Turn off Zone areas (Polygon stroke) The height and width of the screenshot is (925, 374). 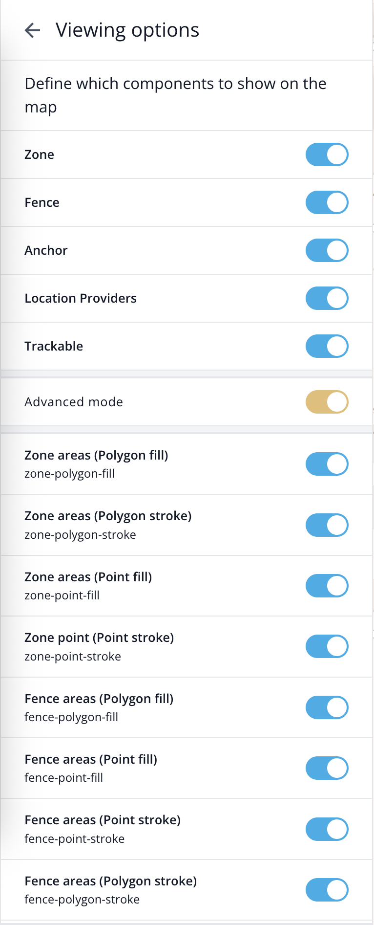(x=327, y=525)
